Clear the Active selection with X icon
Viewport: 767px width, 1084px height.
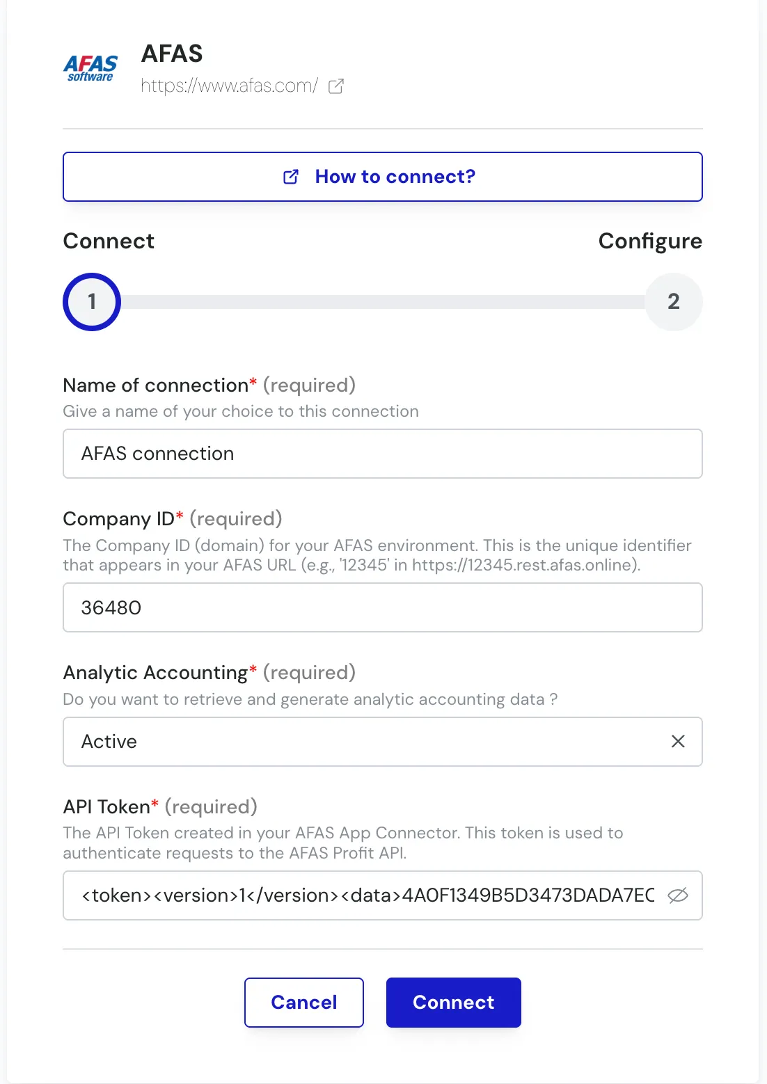point(678,742)
